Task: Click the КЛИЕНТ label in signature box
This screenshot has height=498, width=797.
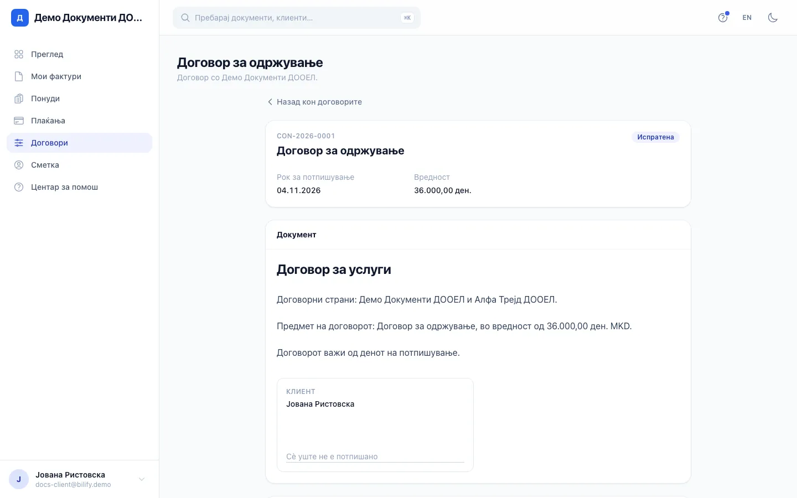Action: tap(301, 391)
